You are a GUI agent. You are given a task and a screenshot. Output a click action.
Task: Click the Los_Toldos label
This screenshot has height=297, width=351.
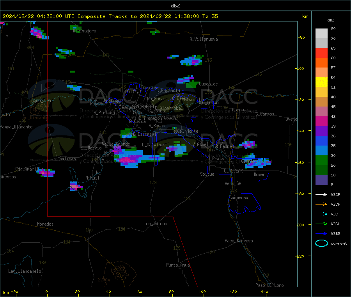(155, 224)
